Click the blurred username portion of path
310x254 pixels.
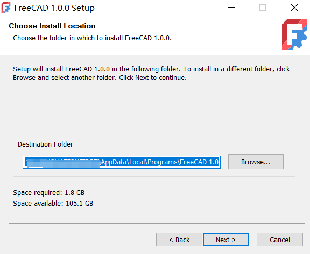coord(63,163)
